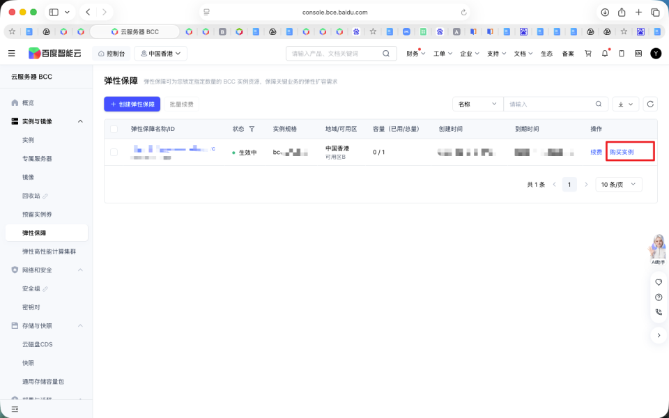
Task: Focus the 请输入 table search field
Action: 555,104
